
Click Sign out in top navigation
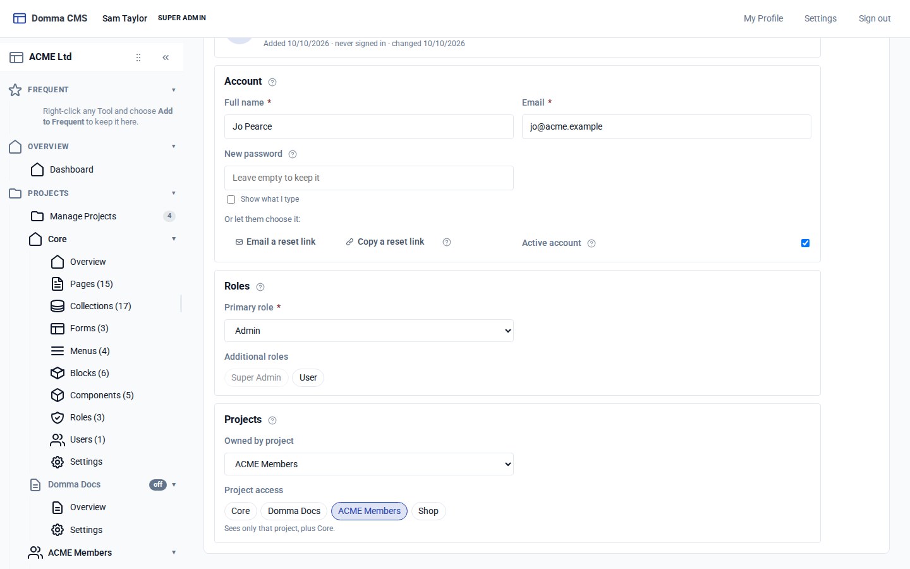[x=875, y=18]
